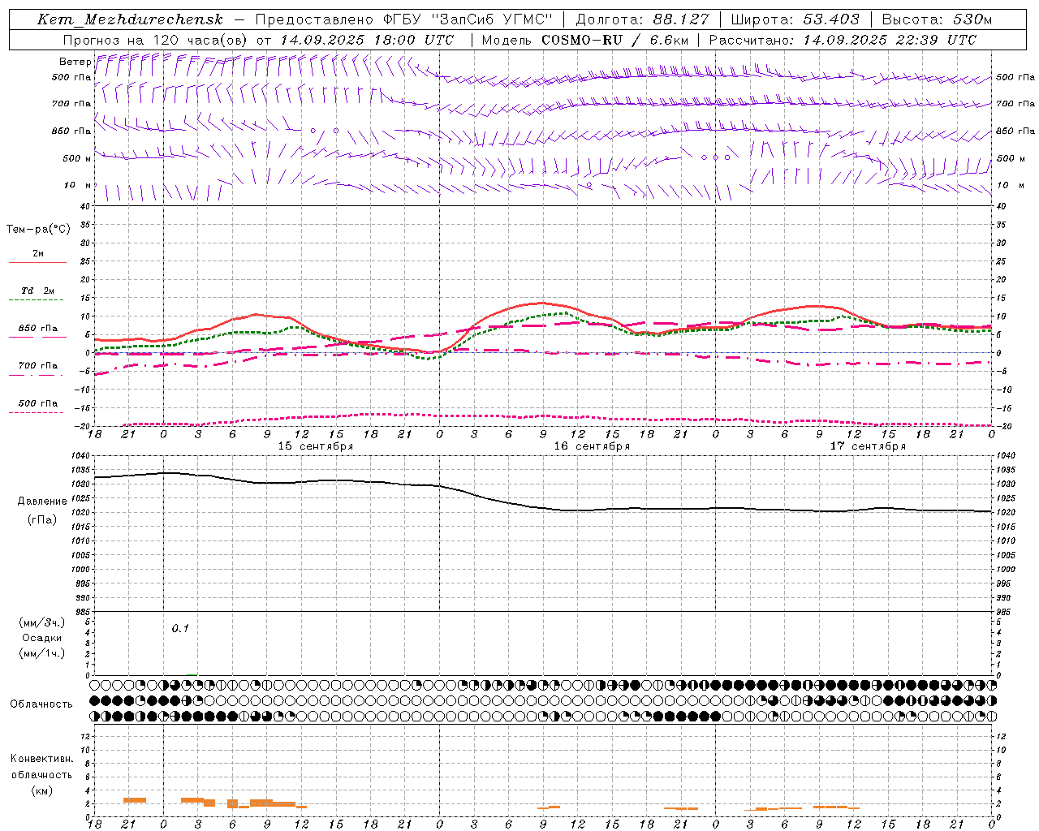Click the '(гПа)' unit label under Давление

42,520
